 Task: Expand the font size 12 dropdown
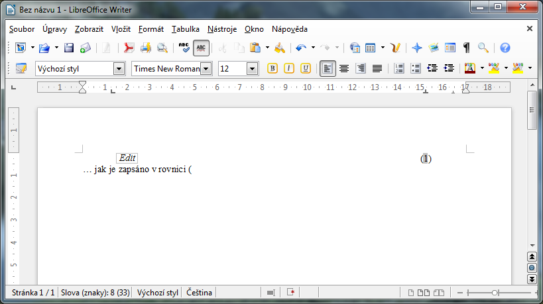252,69
